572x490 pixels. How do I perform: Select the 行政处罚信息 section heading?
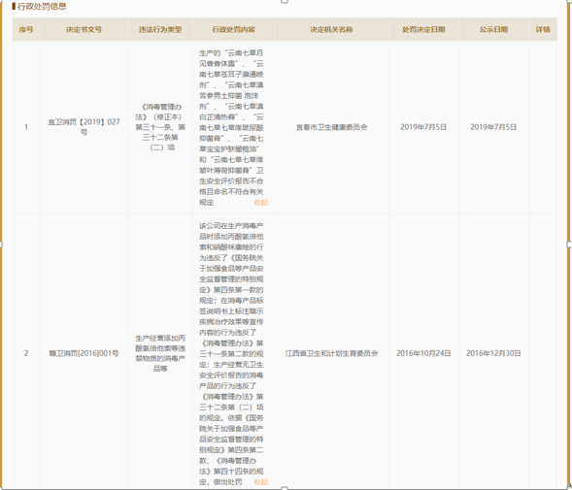[x=42, y=7]
